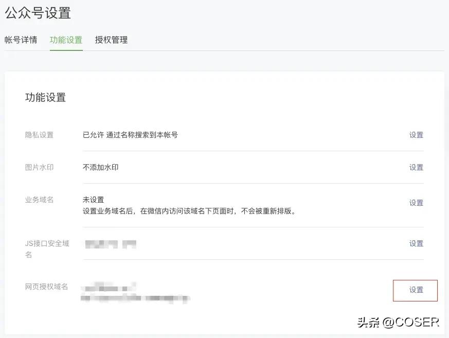This screenshot has width=449, height=338.
Task: Click the 未设置 status under 业务域名
Action: pyautogui.click(x=94, y=199)
